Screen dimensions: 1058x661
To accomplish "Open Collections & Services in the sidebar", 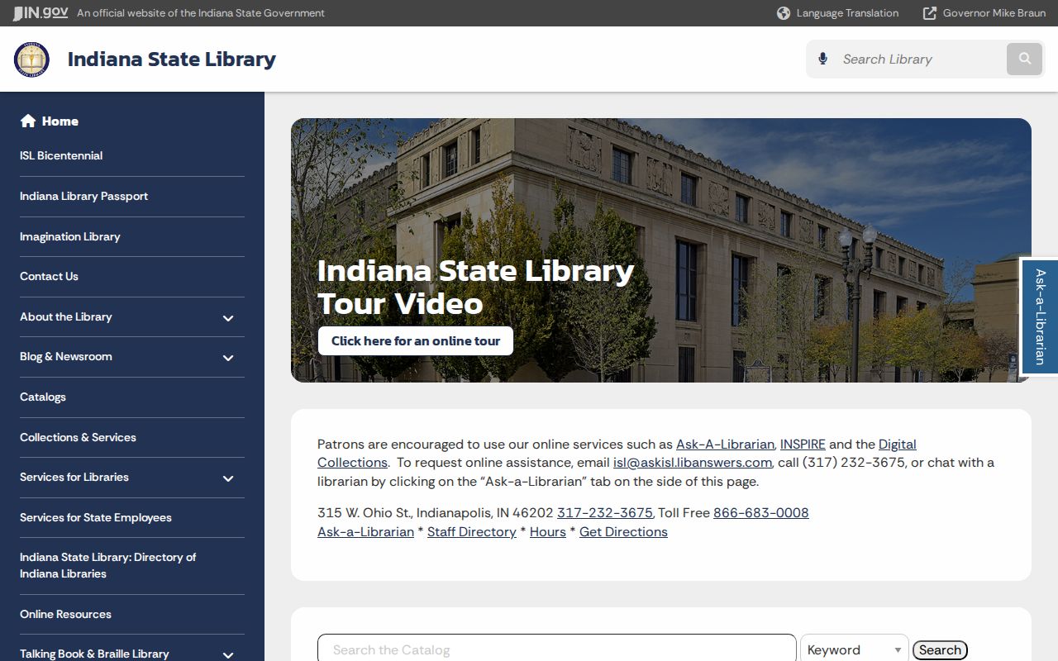I will pyautogui.click(x=78, y=437).
